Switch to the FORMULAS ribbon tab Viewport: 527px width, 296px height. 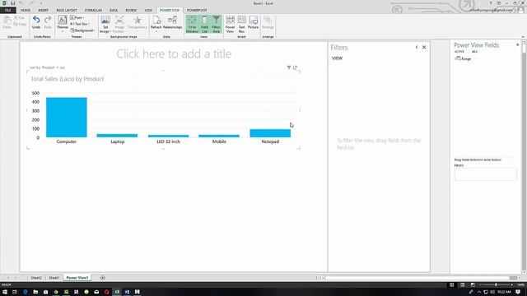point(93,10)
